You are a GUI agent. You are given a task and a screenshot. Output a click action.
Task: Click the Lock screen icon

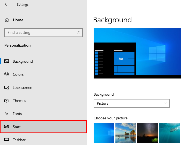click(7, 87)
